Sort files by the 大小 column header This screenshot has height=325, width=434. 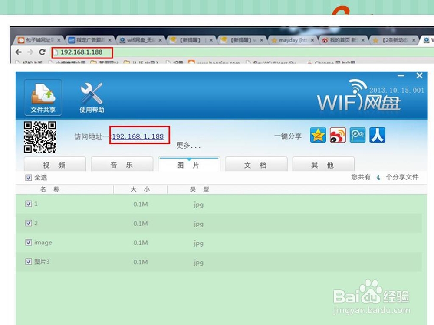point(140,189)
